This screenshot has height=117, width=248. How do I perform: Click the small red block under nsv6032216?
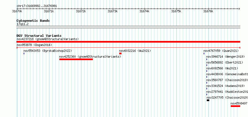tap(120, 53)
